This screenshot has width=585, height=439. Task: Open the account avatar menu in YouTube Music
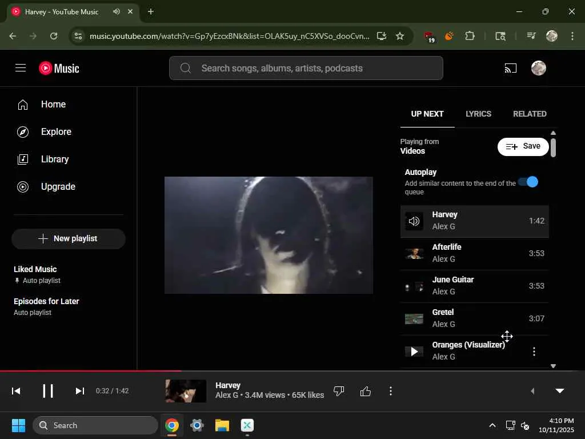(538, 69)
